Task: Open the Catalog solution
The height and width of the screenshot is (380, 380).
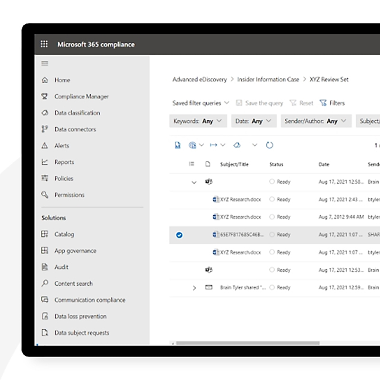Action: [58, 234]
